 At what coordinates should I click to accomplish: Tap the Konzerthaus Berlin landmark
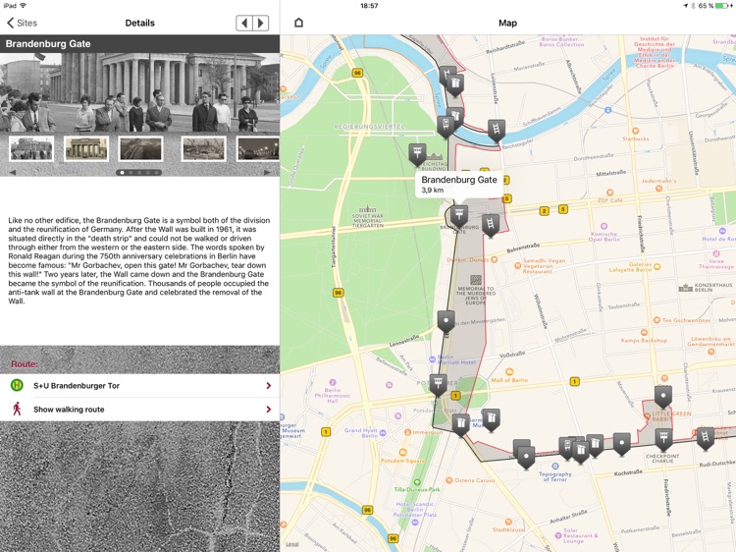[706, 287]
